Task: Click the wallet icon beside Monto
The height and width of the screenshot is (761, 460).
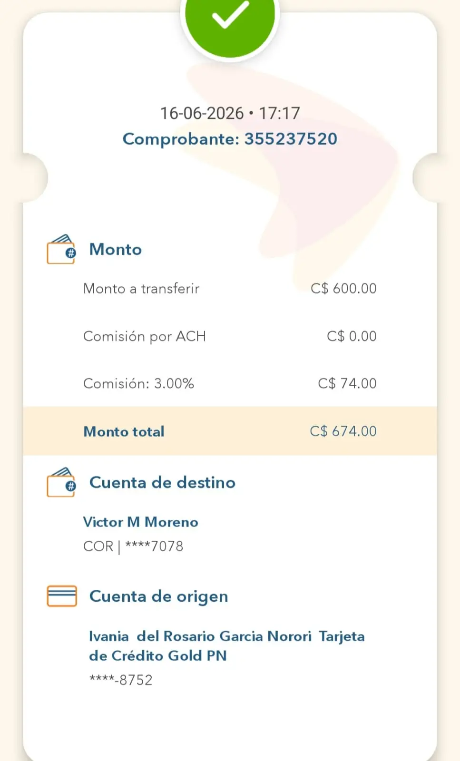Action: point(61,249)
